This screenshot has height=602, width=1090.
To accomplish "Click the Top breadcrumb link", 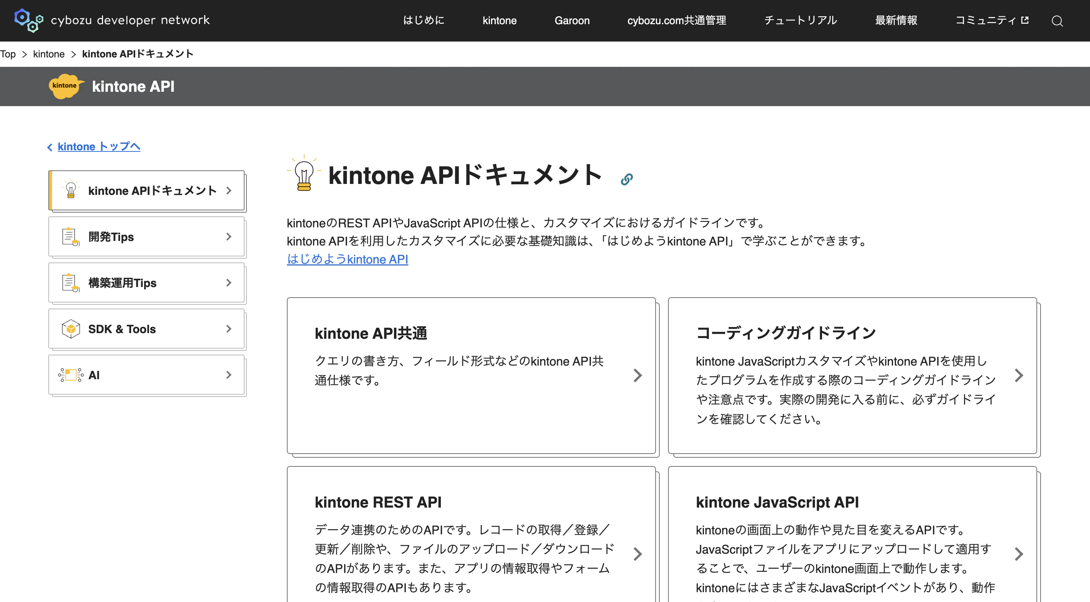I will tap(8, 54).
